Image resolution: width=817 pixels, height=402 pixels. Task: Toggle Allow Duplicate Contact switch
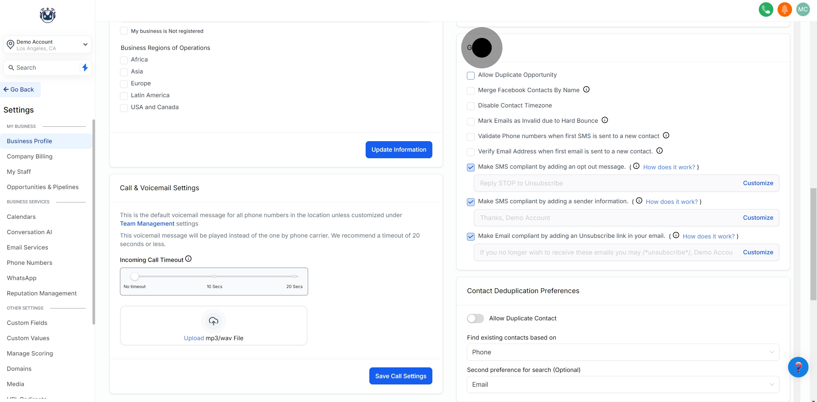[475, 318]
